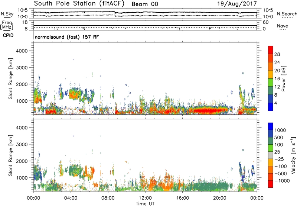The height and width of the screenshot is (206, 297).
Task: Click the 'South Pole Station (fitACF)' title
Action: tap(79, 4)
